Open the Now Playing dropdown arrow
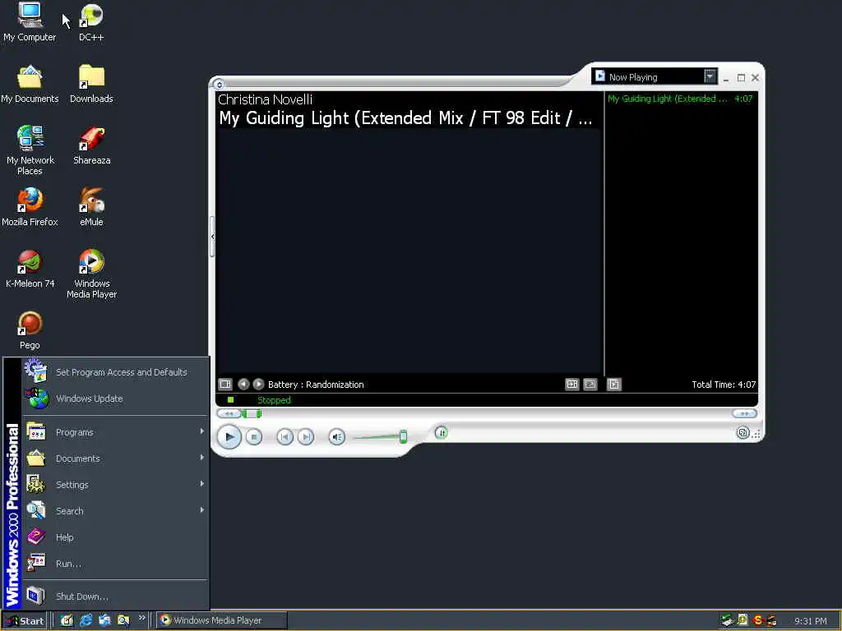The image size is (842, 631). click(710, 76)
